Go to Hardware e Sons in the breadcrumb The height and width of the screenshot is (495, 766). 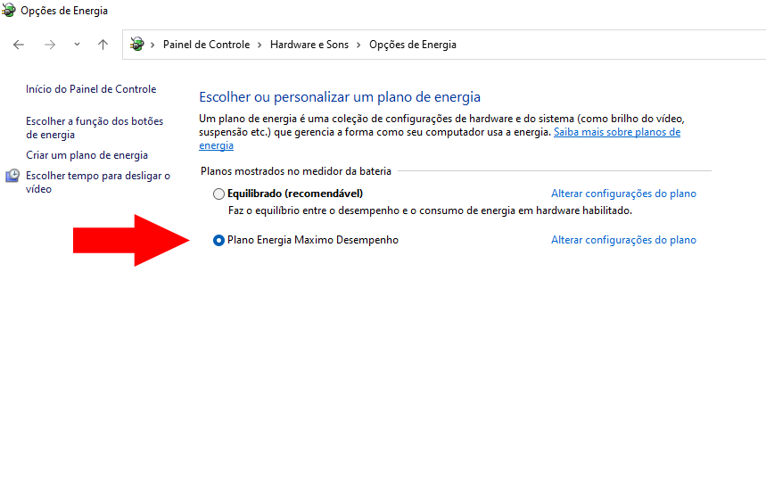pyautogui.click(x=309, y=45)
